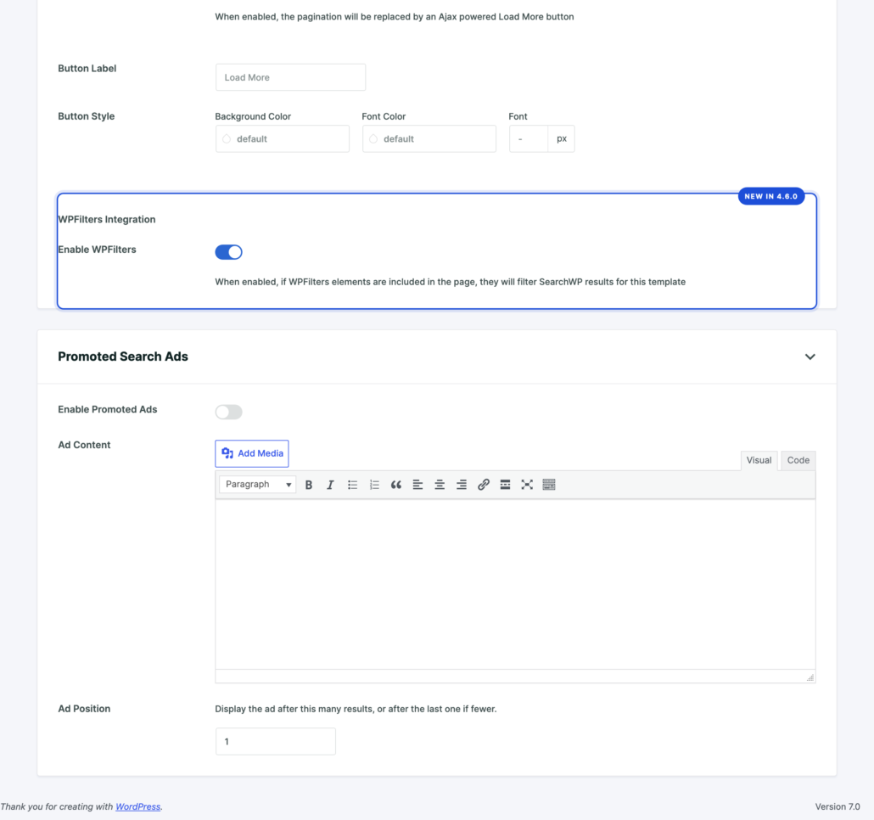Apply blockquote formatting
The image size is (874, 820).
tap(395, 485)
